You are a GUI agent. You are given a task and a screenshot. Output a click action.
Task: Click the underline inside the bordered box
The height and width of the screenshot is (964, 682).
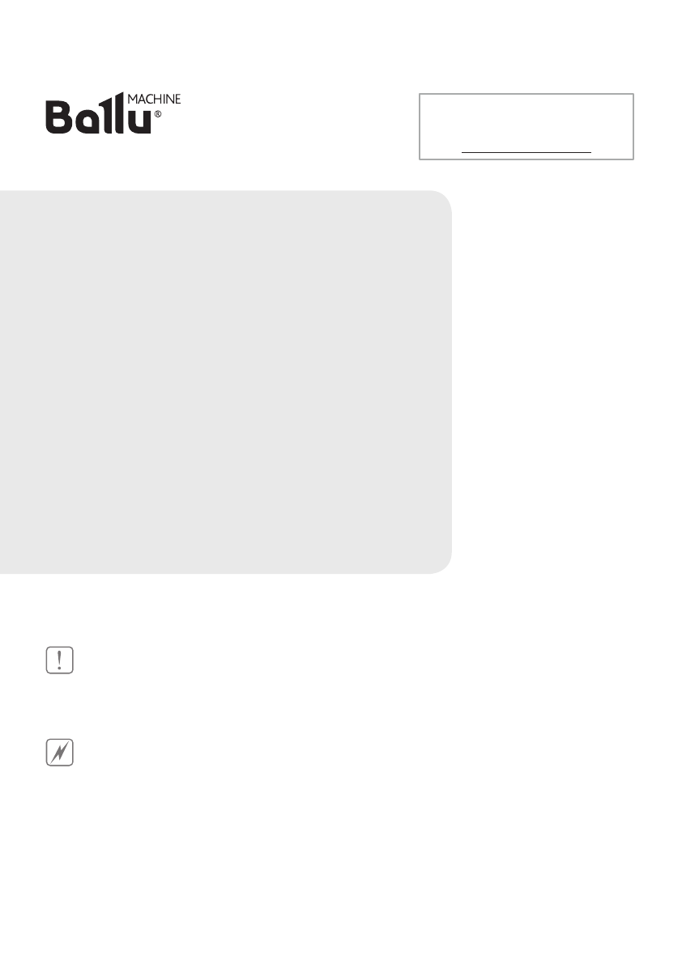point(526,152)
